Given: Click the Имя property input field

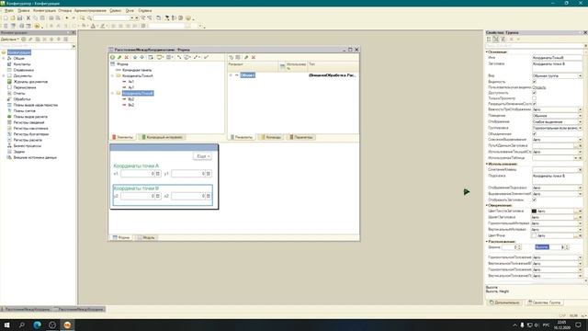Looking at the screenshot, I should click(x=558, y=58).
